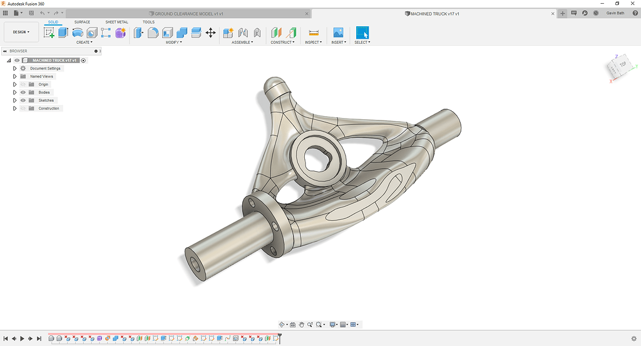Select the Press Pull tool
The height and width of the screenshot is (346, 641).
pyautogui.click(x=138, y=32)
